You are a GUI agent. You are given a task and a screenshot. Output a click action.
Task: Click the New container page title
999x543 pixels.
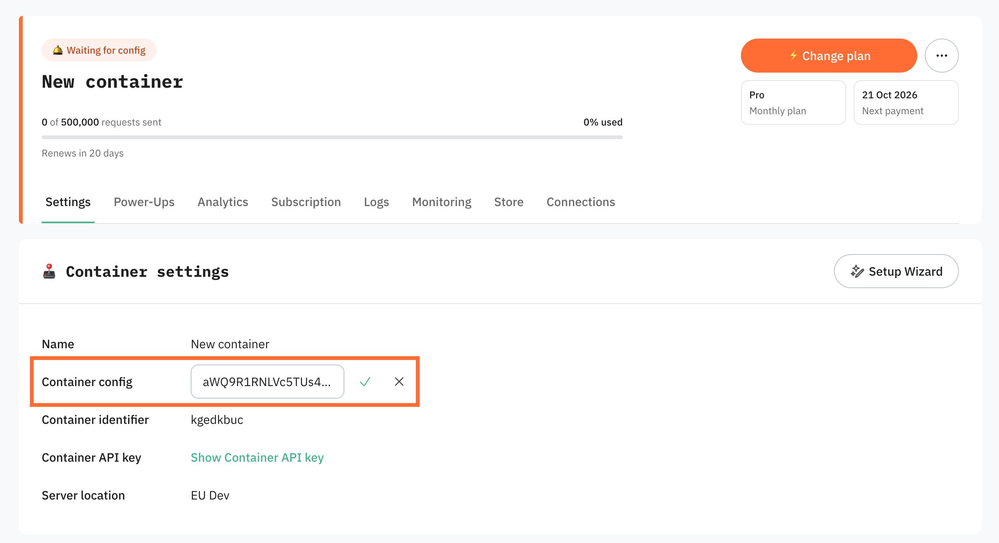[112, 82]
